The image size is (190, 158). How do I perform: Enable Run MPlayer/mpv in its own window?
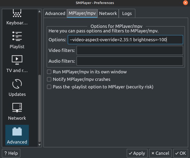coord(49,72)
